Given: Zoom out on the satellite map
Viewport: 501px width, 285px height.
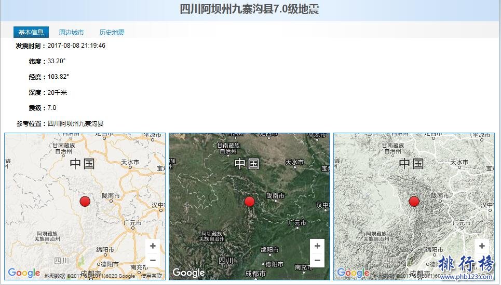Looking at the screenshot, I should click(317, 260).
